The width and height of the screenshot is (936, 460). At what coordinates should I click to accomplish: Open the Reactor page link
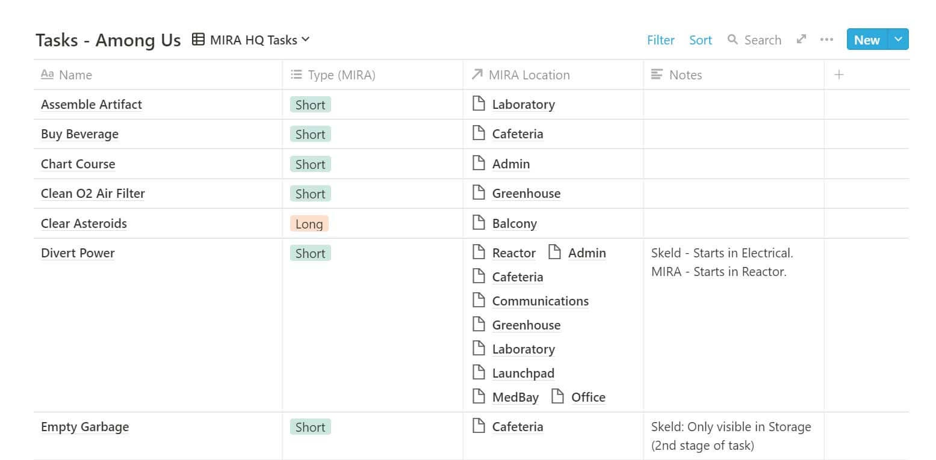[x=513, y=253]
